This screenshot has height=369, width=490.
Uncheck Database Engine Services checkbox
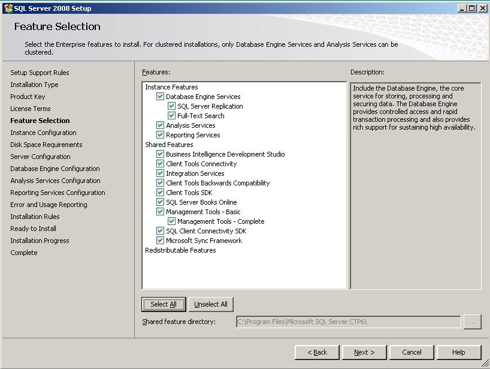[160, 97]
